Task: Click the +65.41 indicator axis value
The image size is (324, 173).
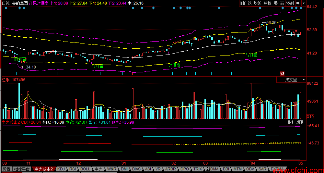Action: coord(313,126)
